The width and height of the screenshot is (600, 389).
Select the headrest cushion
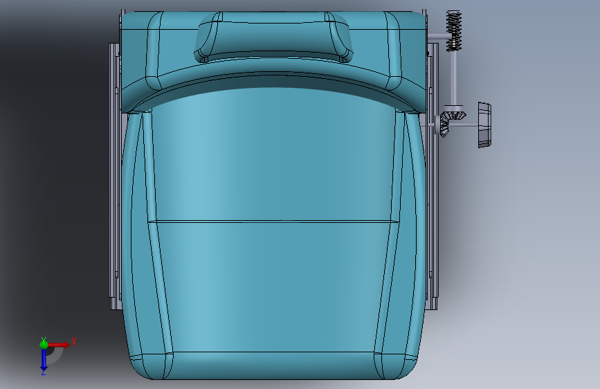pos(273,37)
